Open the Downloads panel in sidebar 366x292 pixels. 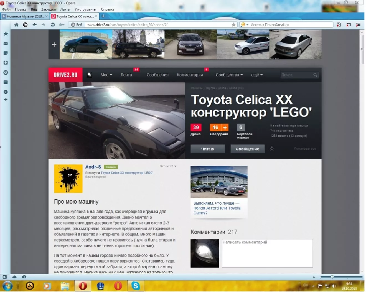[6, 63]
